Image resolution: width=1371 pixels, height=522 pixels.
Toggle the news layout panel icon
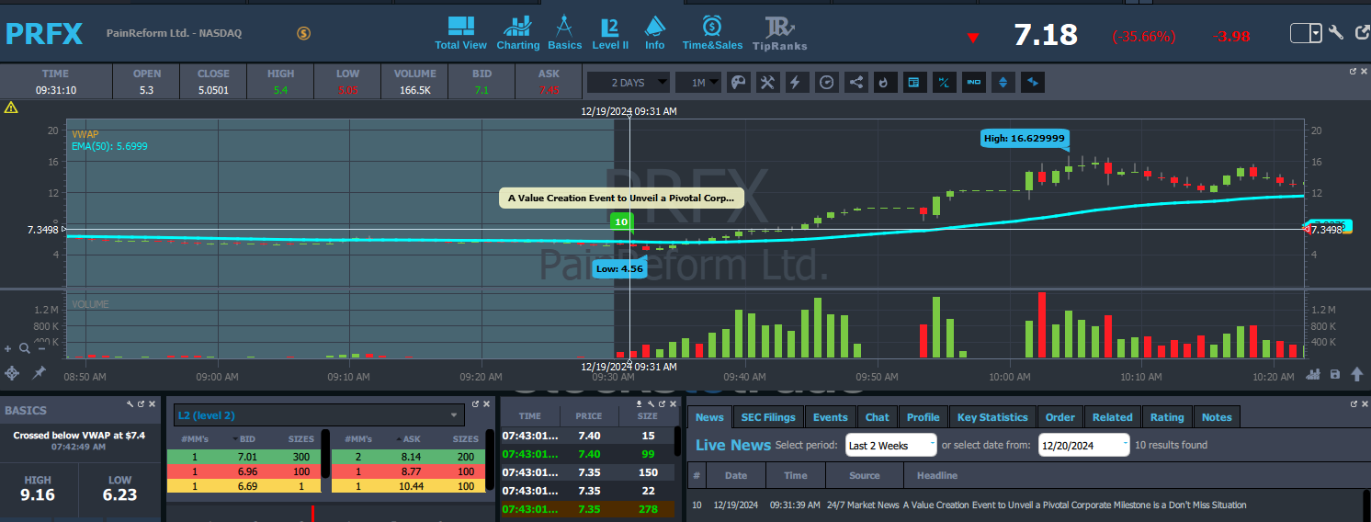(913, 83)
